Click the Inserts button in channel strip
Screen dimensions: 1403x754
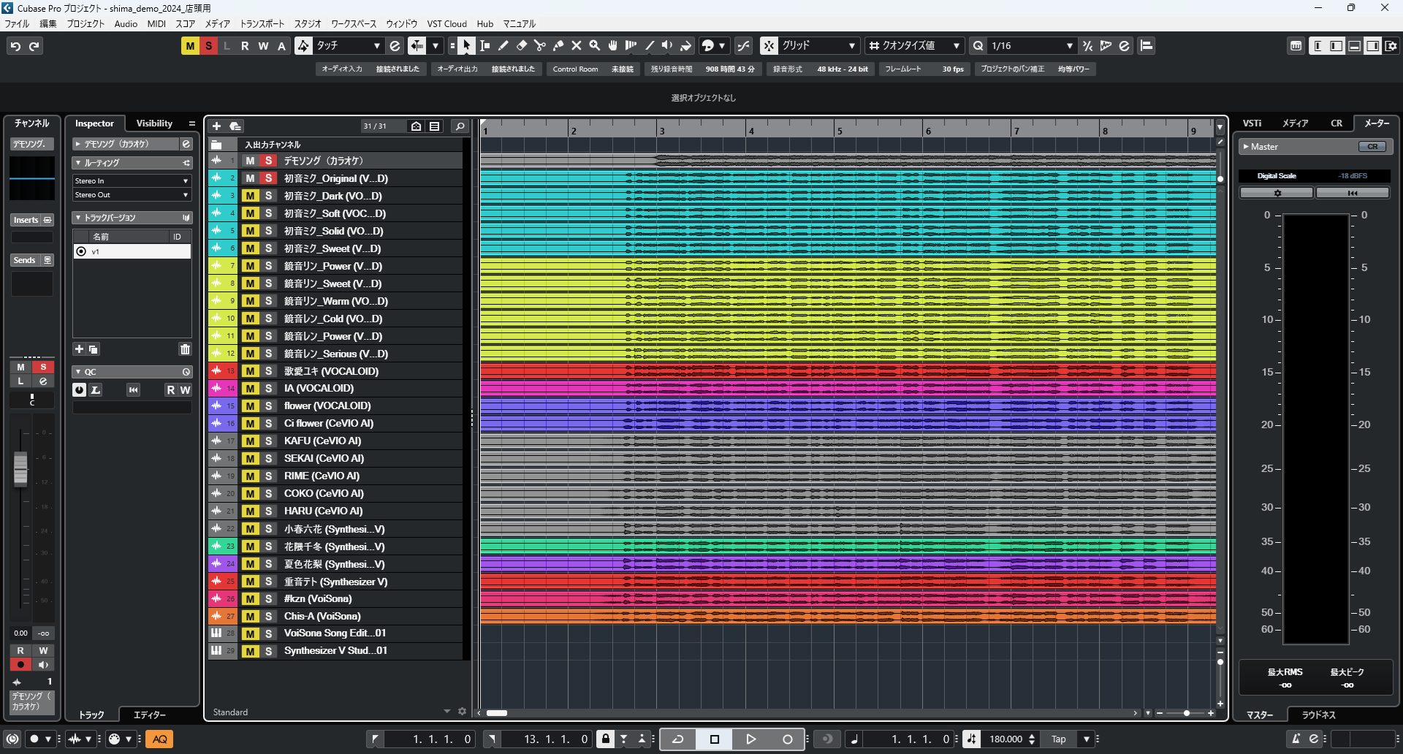pos(32,220)
